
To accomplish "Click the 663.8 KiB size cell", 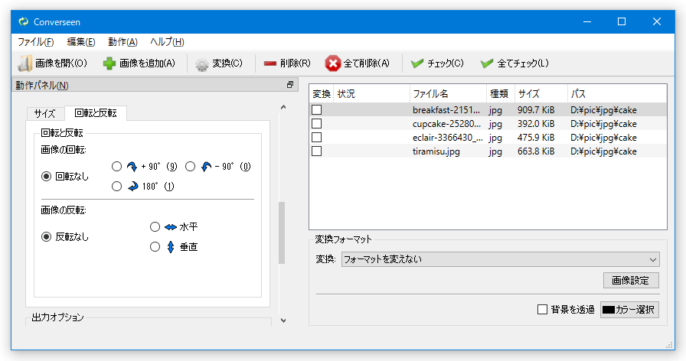I will [x=536, y=151].
